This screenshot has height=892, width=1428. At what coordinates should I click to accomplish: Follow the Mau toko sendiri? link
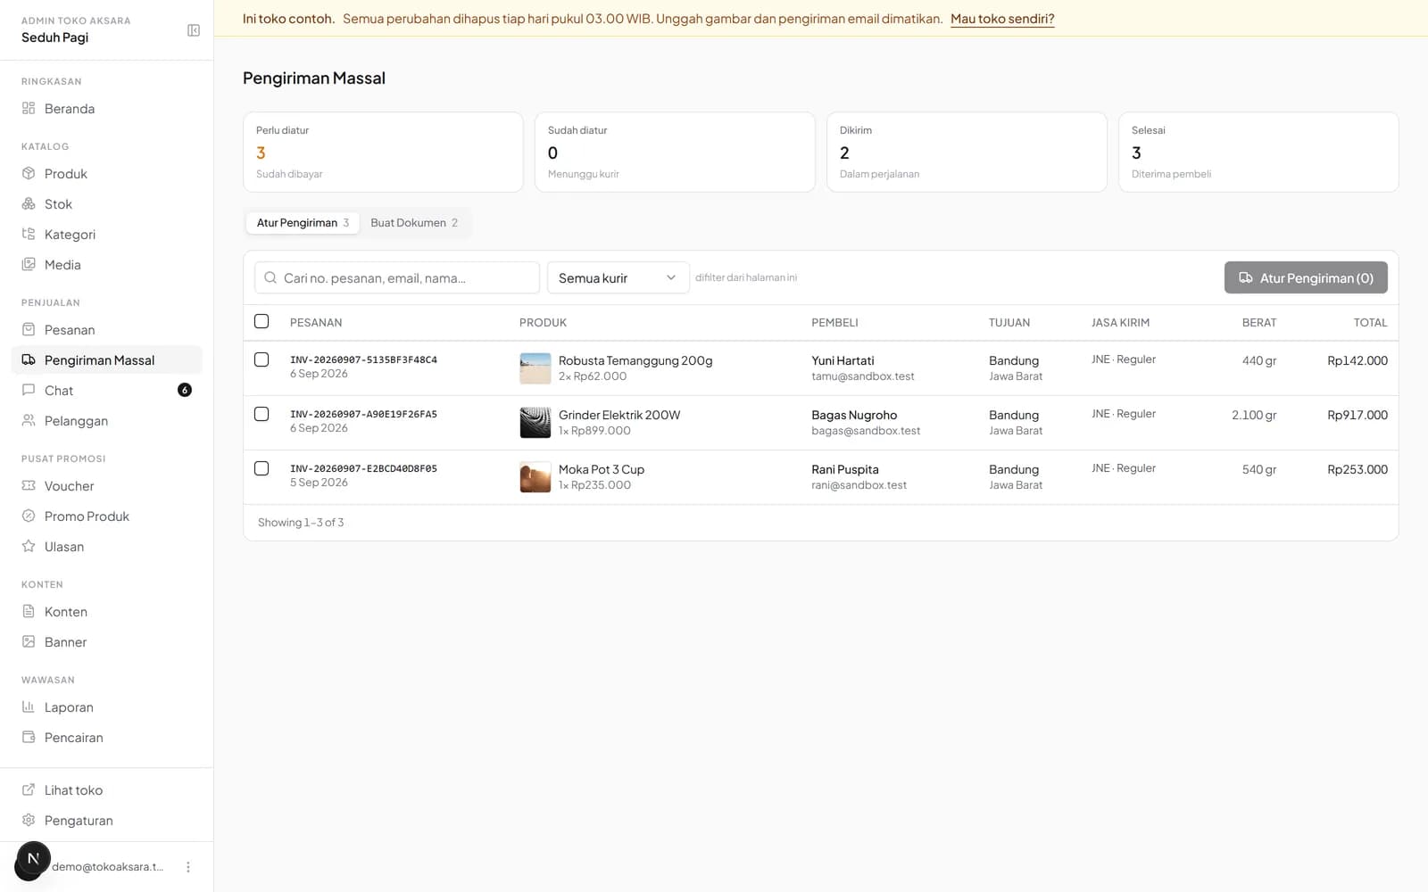(1002, 19)
